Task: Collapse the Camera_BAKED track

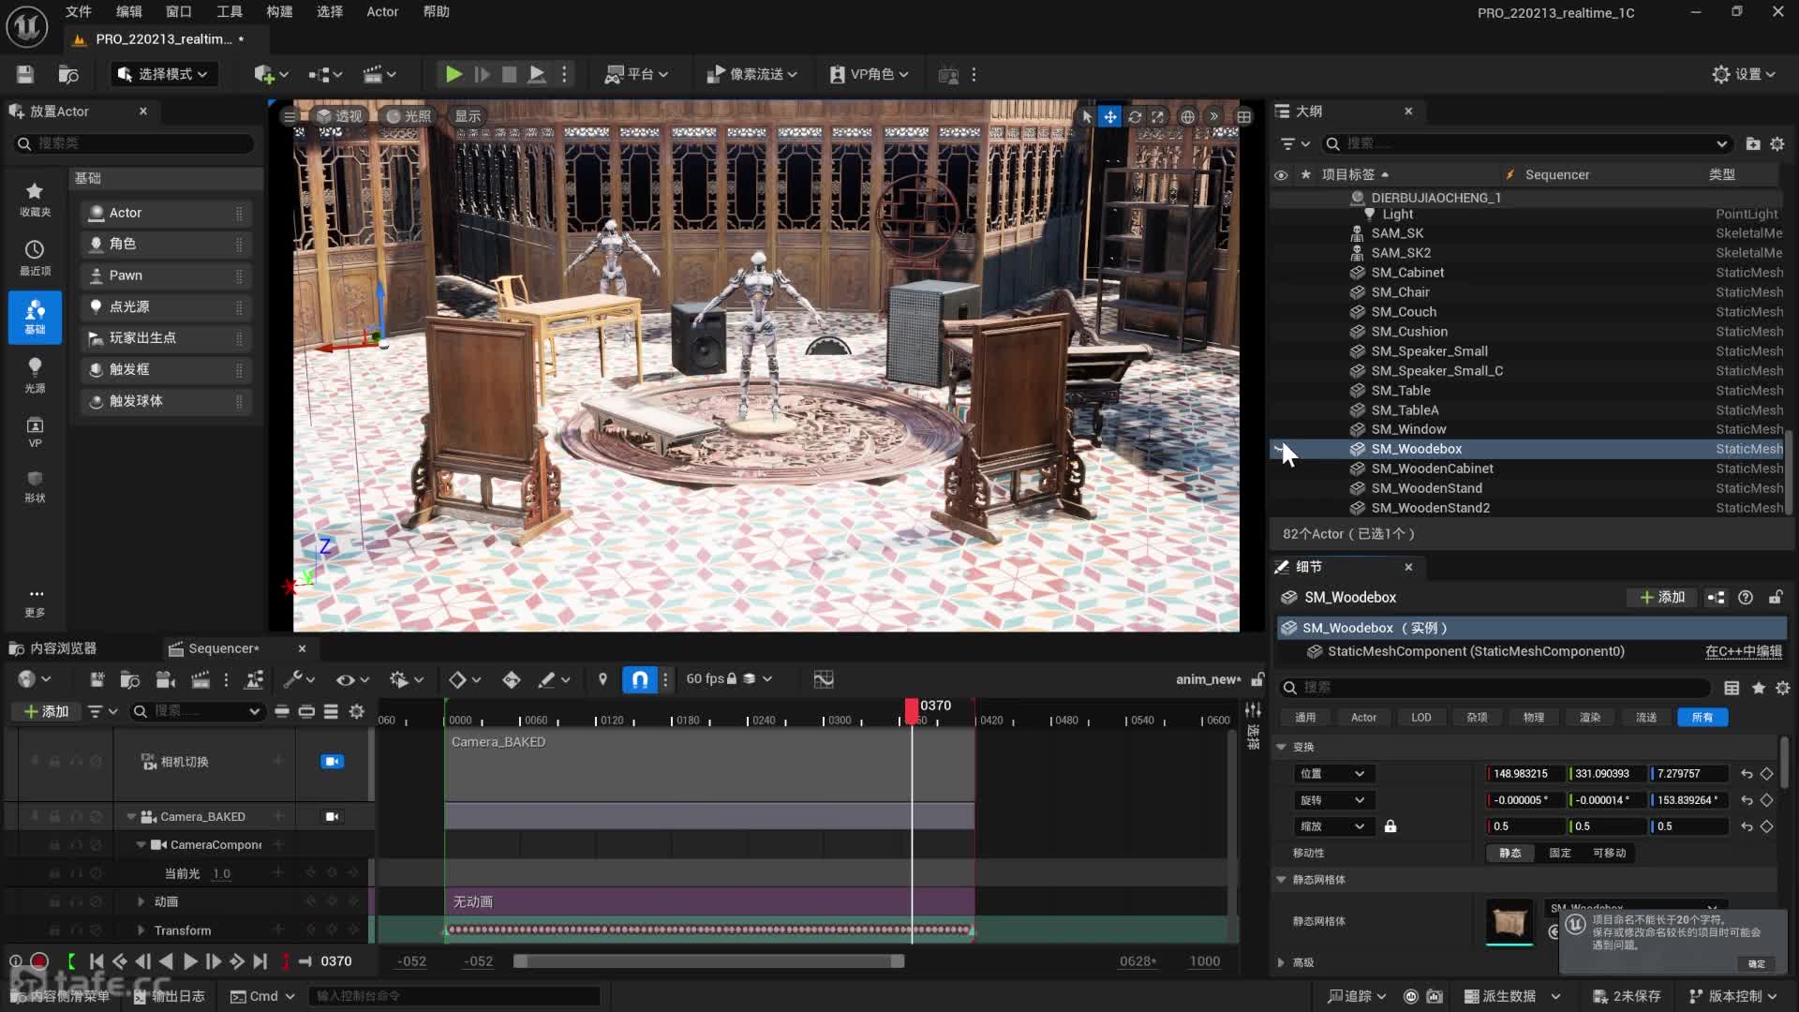Action: pyautogui.click(x=132, y=817)
